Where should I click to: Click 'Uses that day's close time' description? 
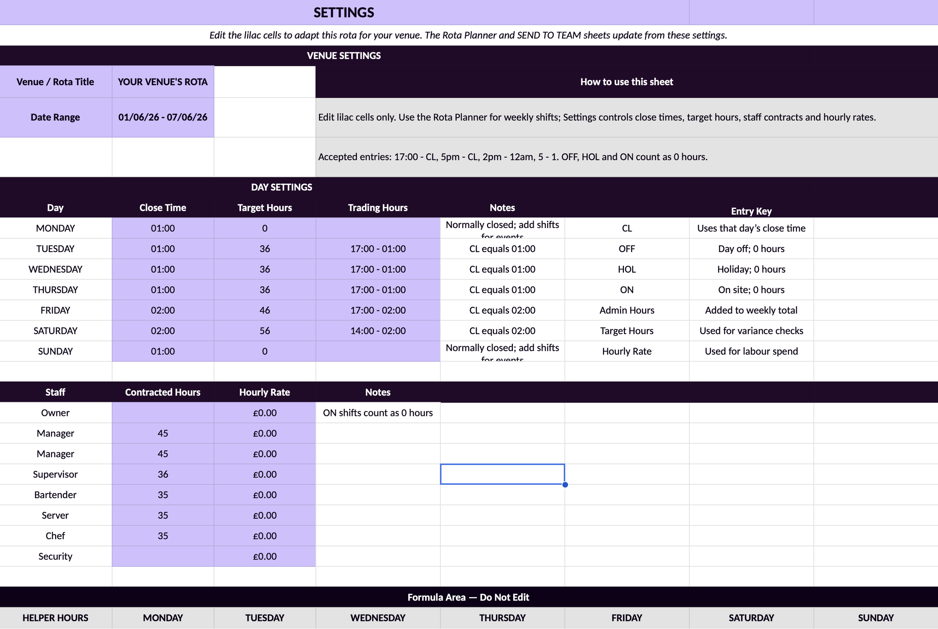pyautogui.click(x=751, y=228)
